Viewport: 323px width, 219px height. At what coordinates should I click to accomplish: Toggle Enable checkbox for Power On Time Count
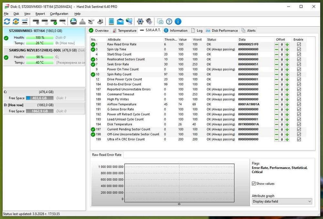click(299, 69)
